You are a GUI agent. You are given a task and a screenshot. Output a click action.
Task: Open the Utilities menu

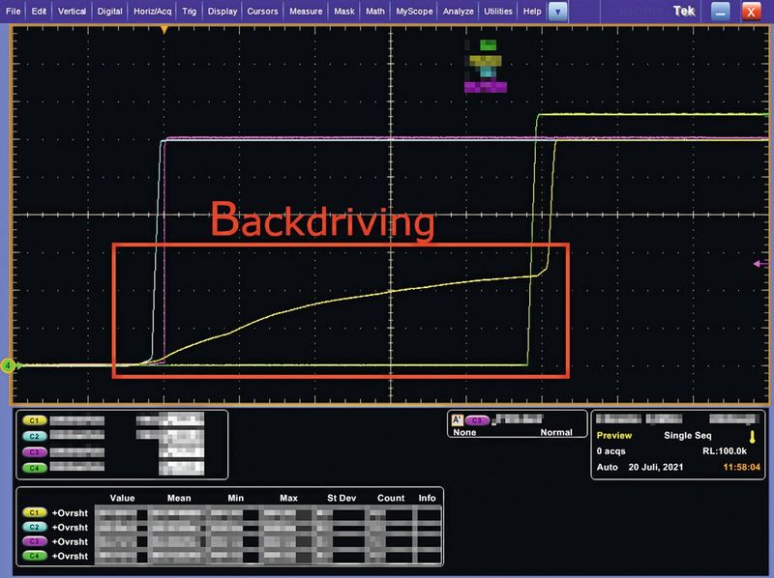(x=498, y=12)
